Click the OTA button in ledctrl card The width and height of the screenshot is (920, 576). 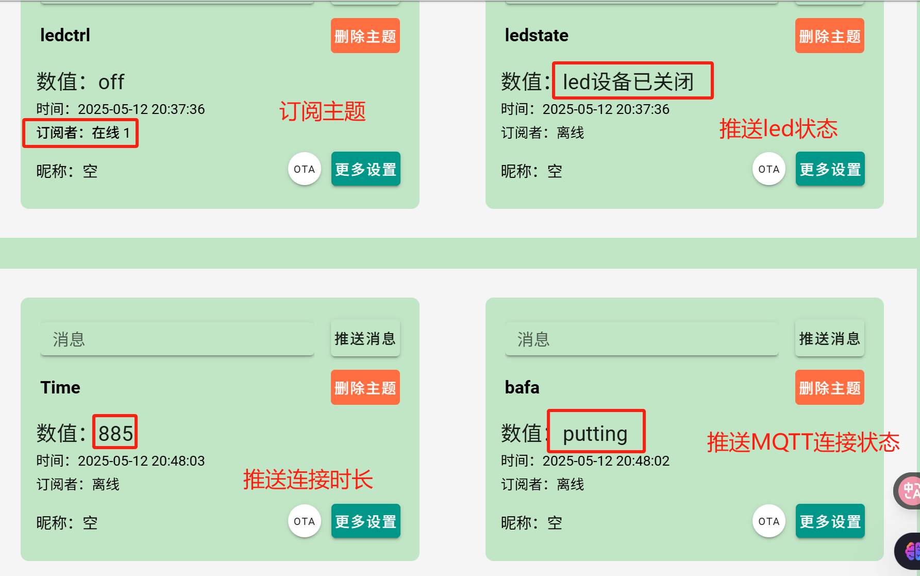[304, 169]
